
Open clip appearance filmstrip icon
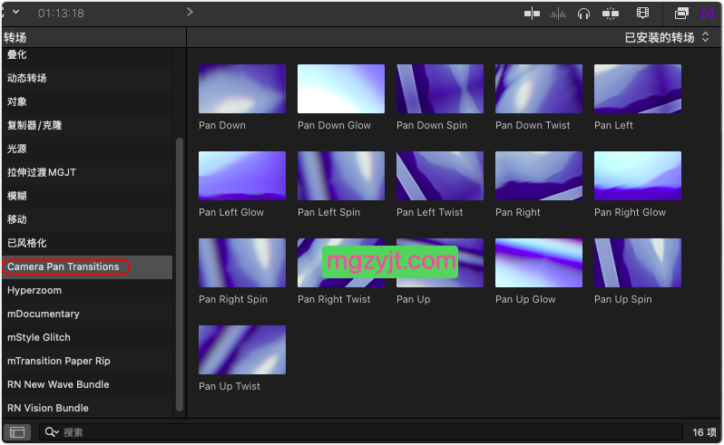coord(642,13)
